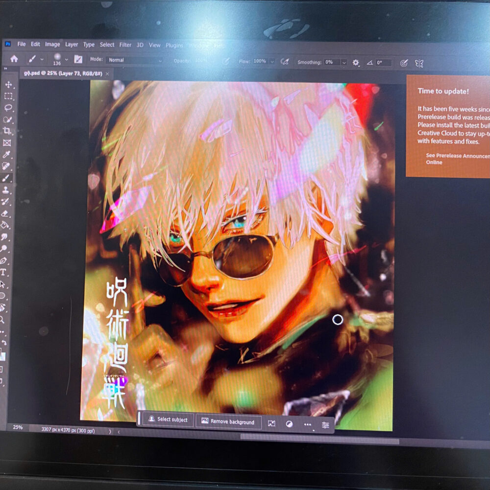Select the Move tool
The height and width of the screenshot is (490, 490).
8,84
